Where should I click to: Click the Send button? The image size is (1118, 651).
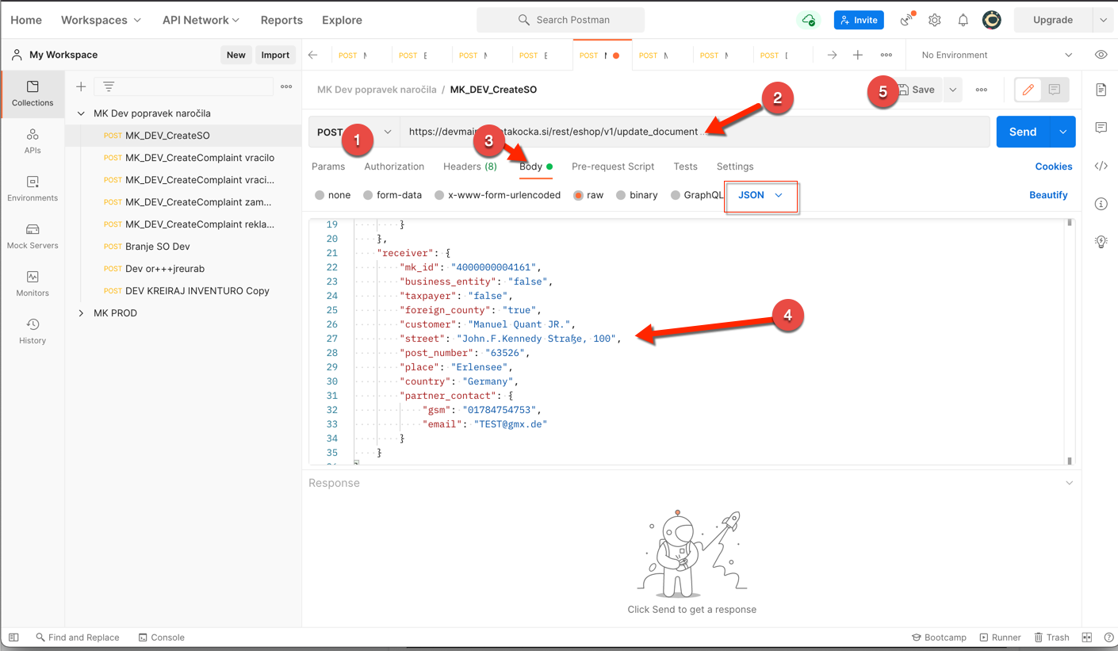[1023, 132]
